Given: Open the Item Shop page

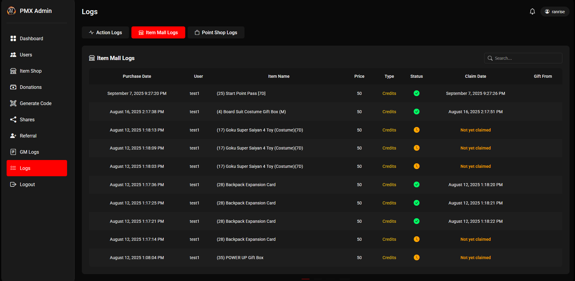Looking at the screenshot, I should coord(31,71).
